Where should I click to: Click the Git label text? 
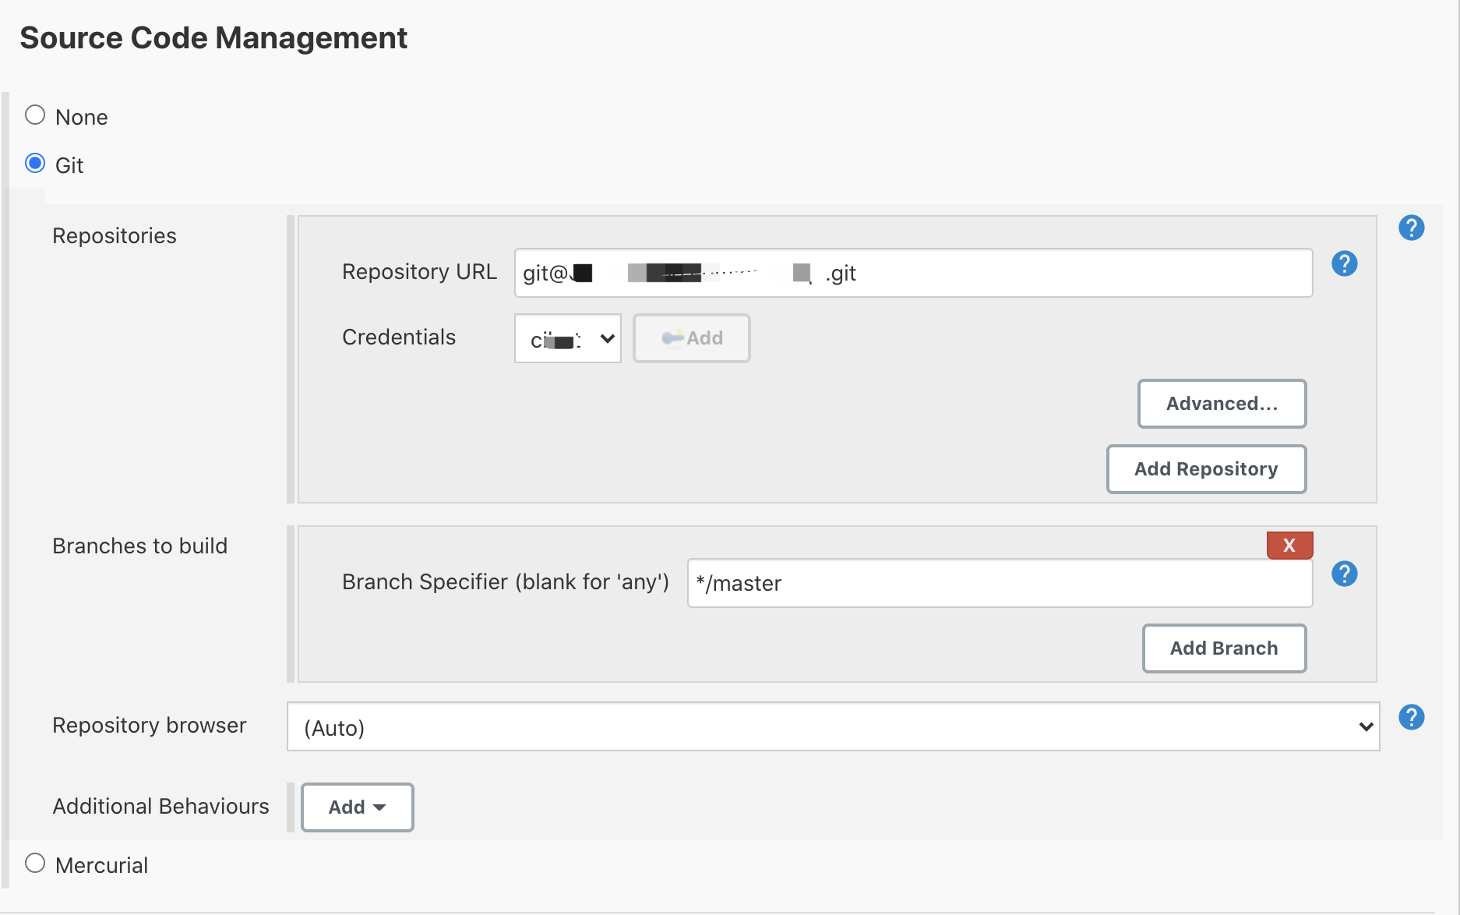coord(69,165)
